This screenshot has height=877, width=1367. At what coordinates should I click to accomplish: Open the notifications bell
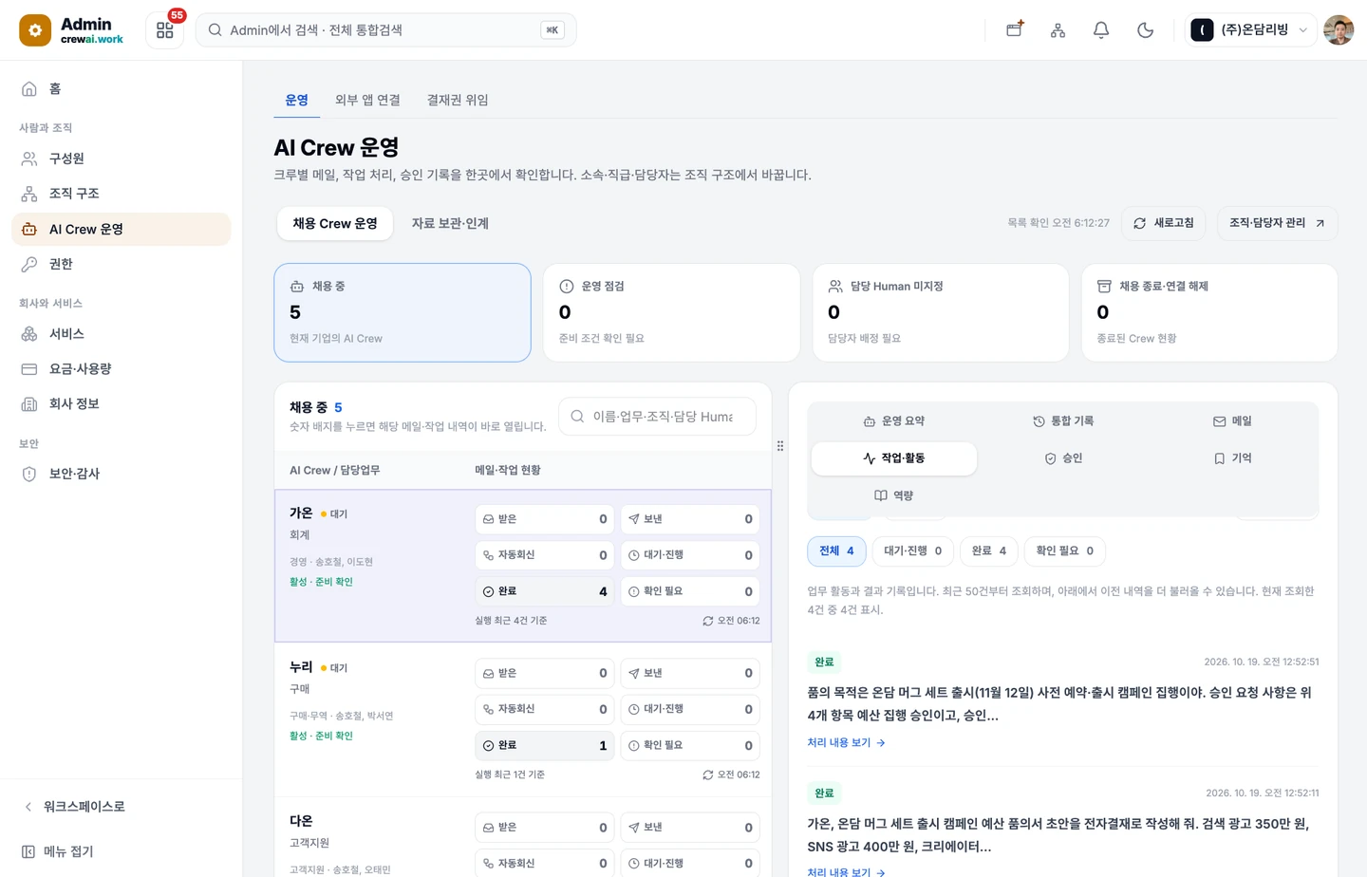1101,30
